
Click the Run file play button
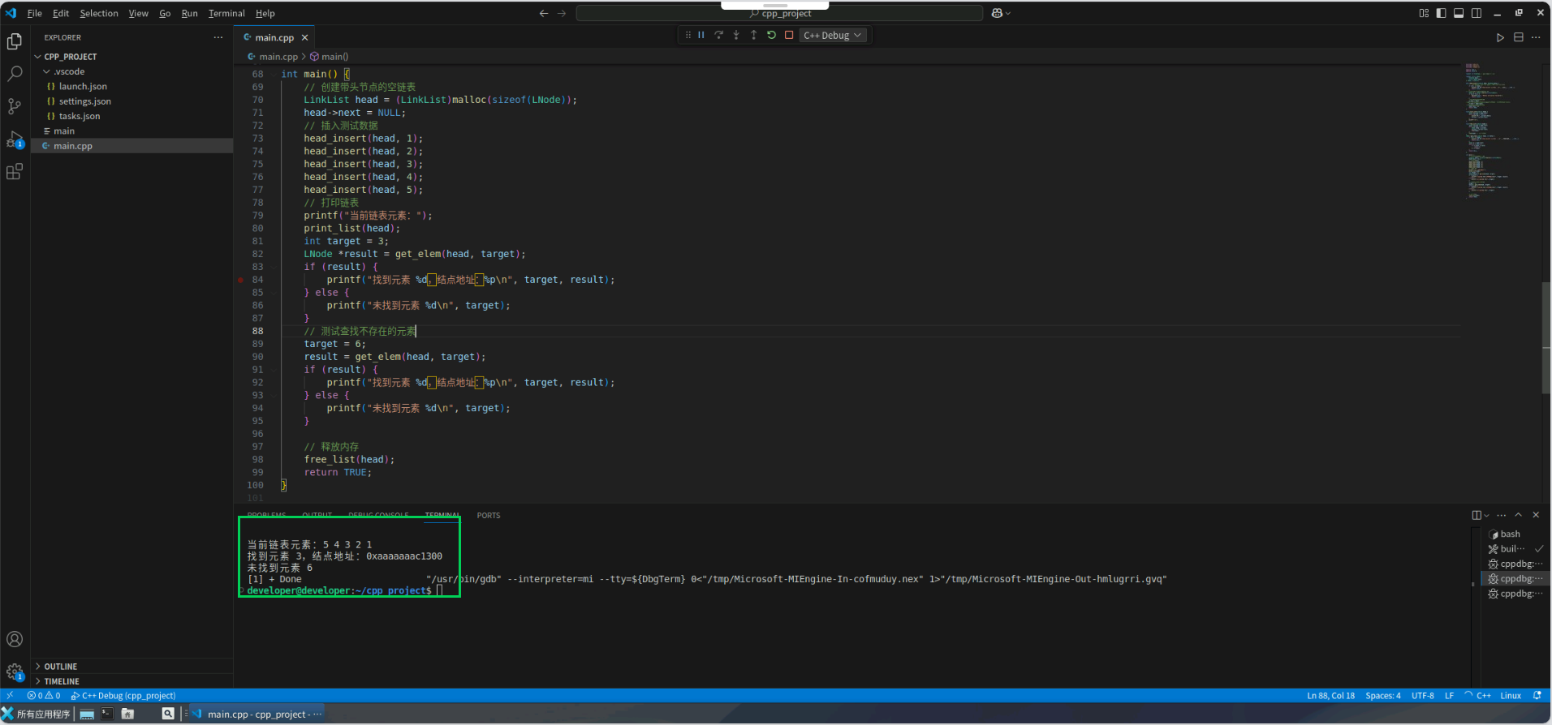pyautogui.click(x=1500, y=37)
